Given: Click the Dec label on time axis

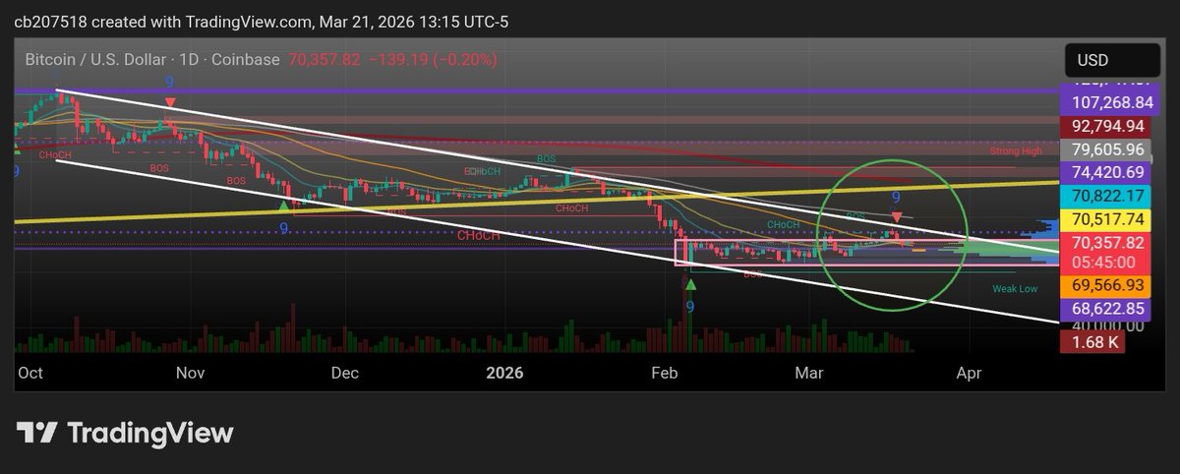Looking at the screenshot, I should (345, 373).
